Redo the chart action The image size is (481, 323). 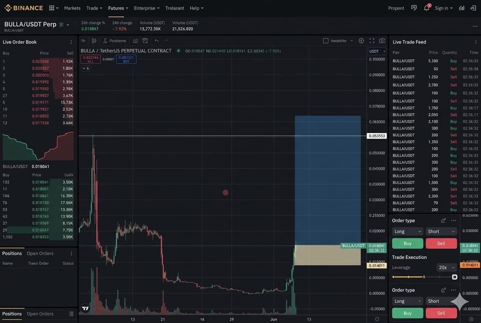[166, 41]
